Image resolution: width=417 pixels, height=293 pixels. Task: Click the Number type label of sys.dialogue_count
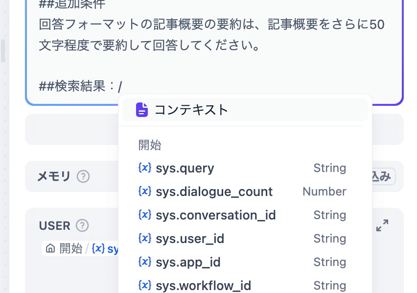324,192
